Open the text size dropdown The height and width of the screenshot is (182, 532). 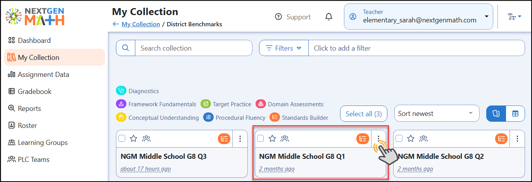(515, 17)
